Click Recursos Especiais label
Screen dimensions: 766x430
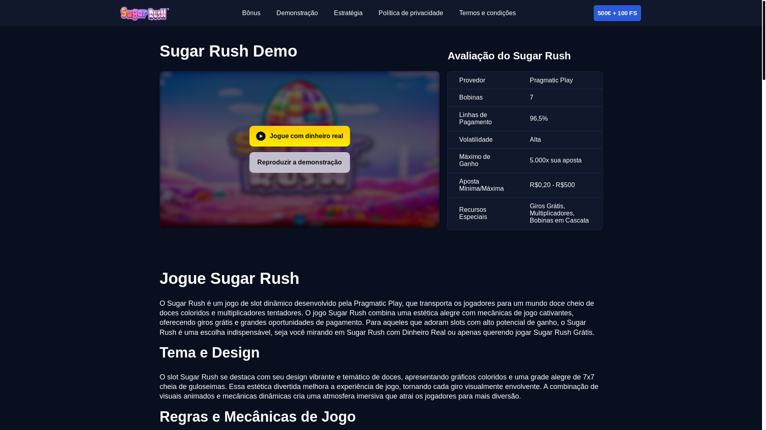coord(473,213)
